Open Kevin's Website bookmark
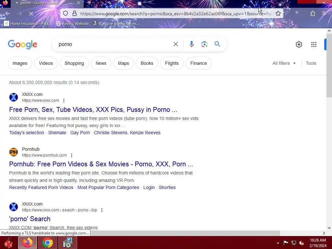 72,23
